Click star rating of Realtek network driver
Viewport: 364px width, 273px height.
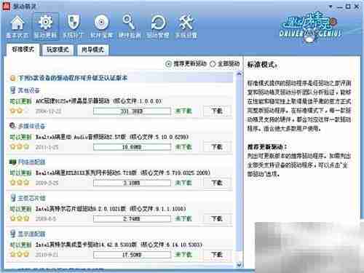(20, 183)
